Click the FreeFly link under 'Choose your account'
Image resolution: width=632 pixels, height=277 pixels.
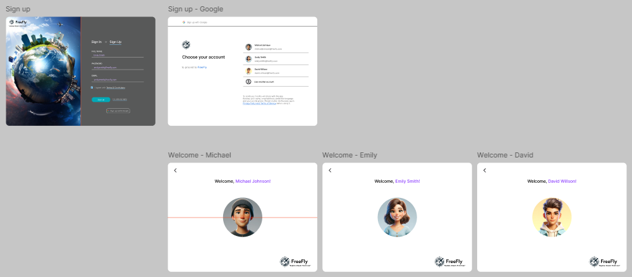(202, 67)
